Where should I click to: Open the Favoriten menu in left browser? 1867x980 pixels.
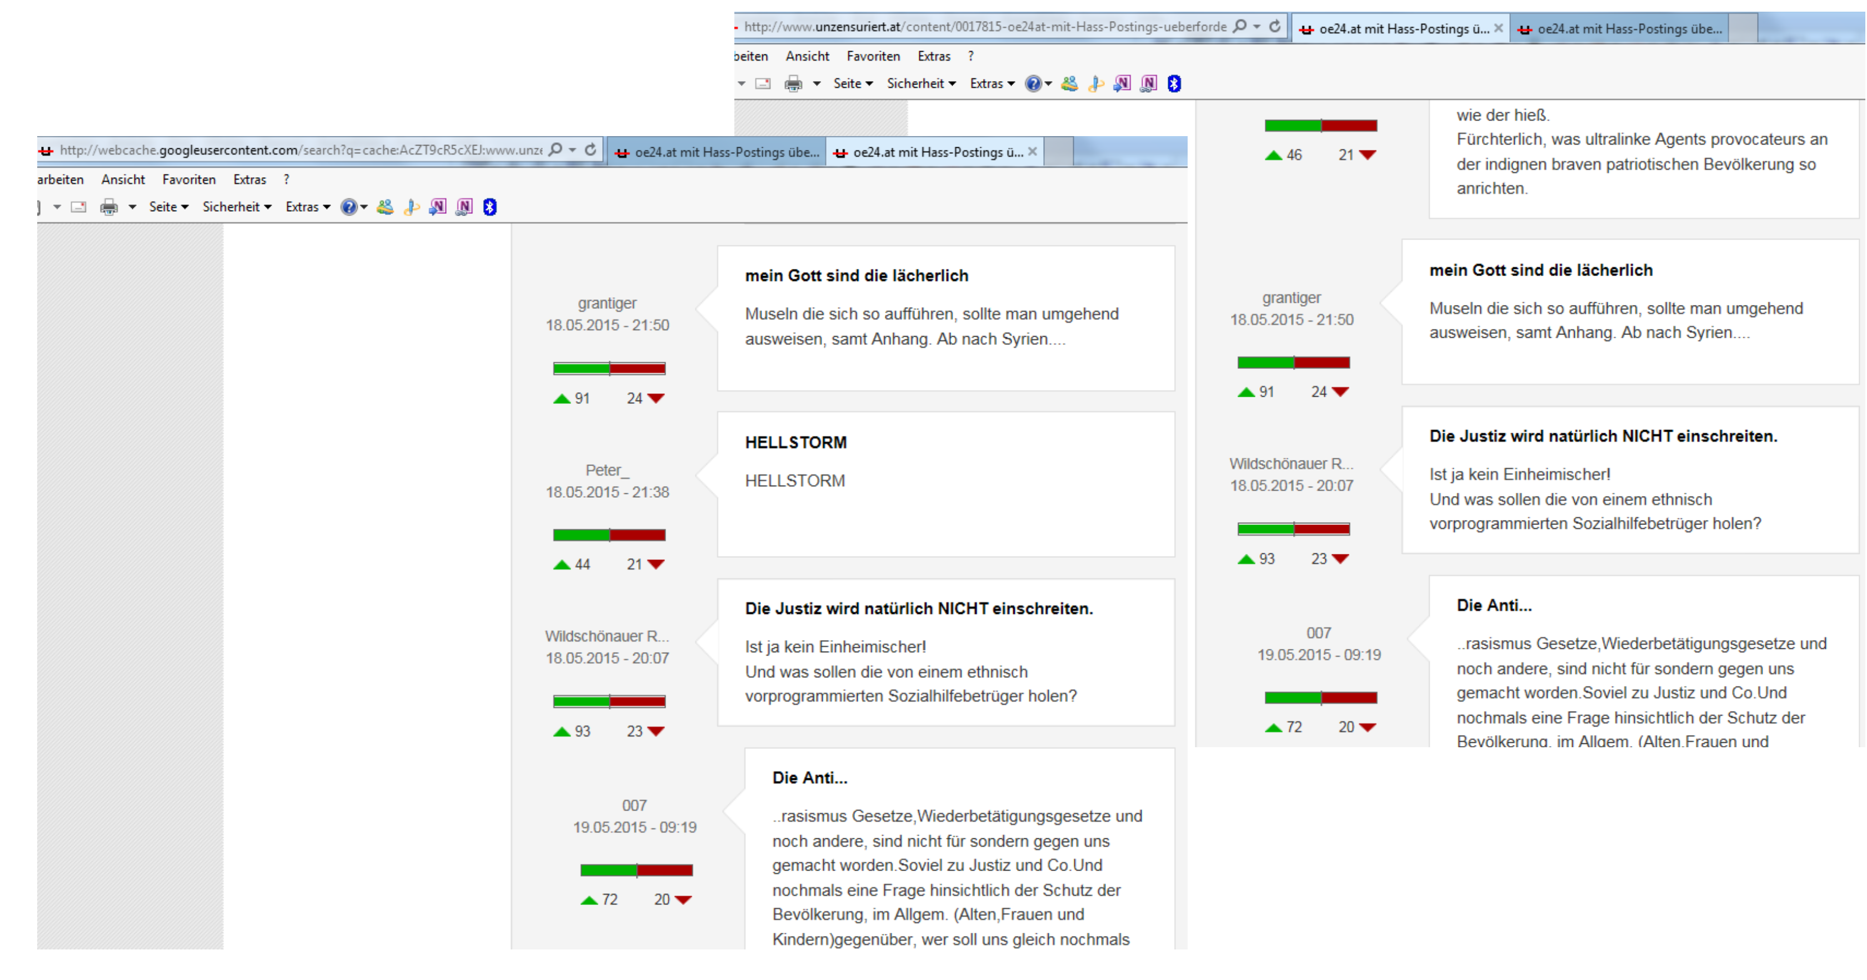(x=188, y=180)
